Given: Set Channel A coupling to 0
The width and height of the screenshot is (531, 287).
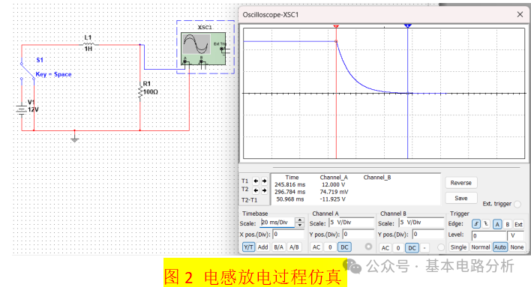Looking at the screenshot, I should point(330,247).
